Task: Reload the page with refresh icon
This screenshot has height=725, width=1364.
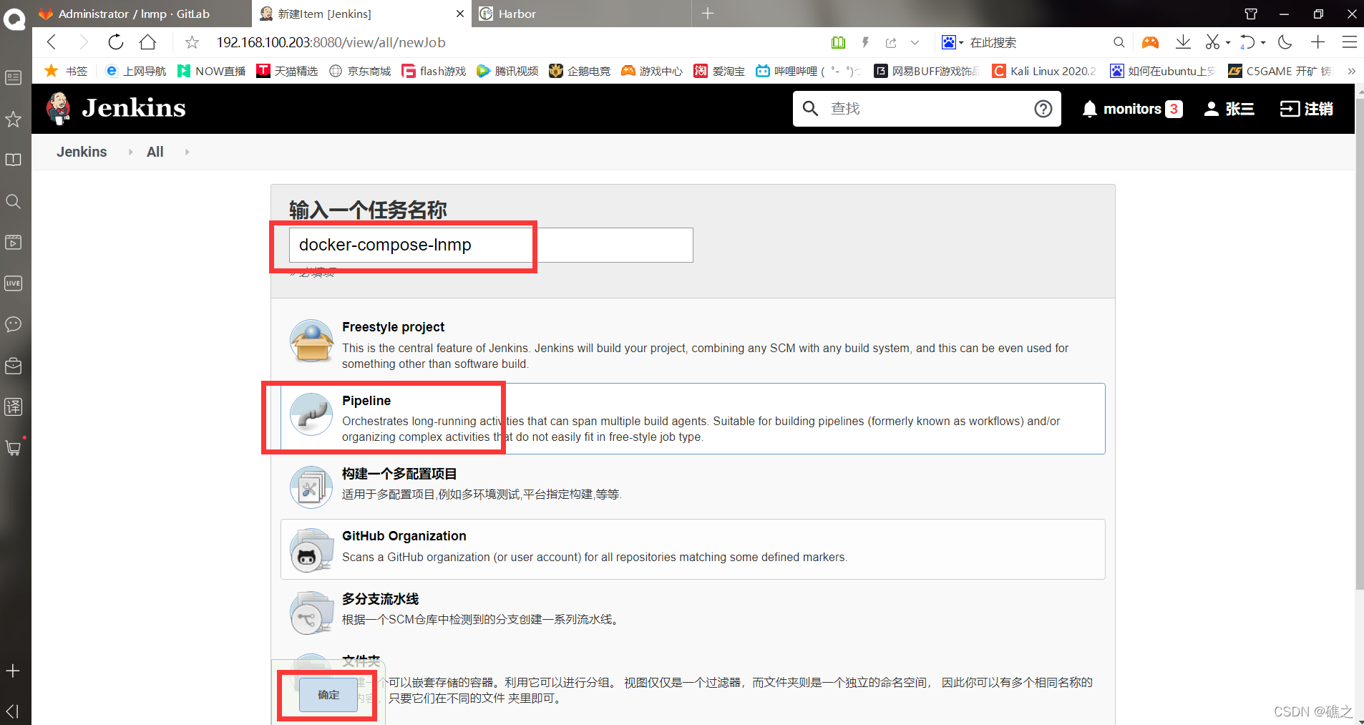Action: point(115,42)
